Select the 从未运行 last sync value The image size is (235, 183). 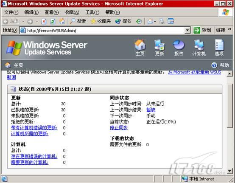point(155,104)
